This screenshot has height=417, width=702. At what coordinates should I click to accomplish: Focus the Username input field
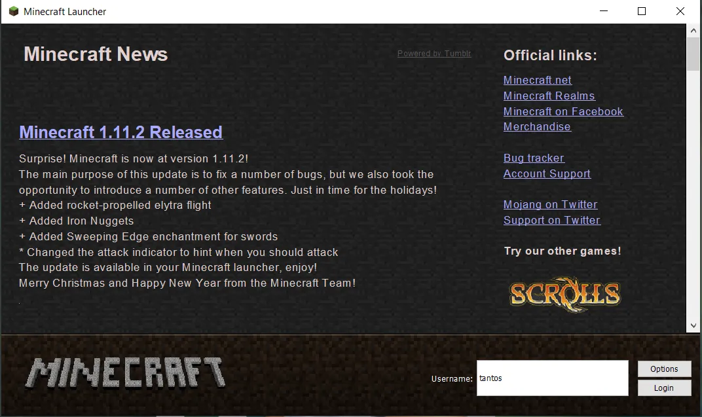(x=553, y=378)
